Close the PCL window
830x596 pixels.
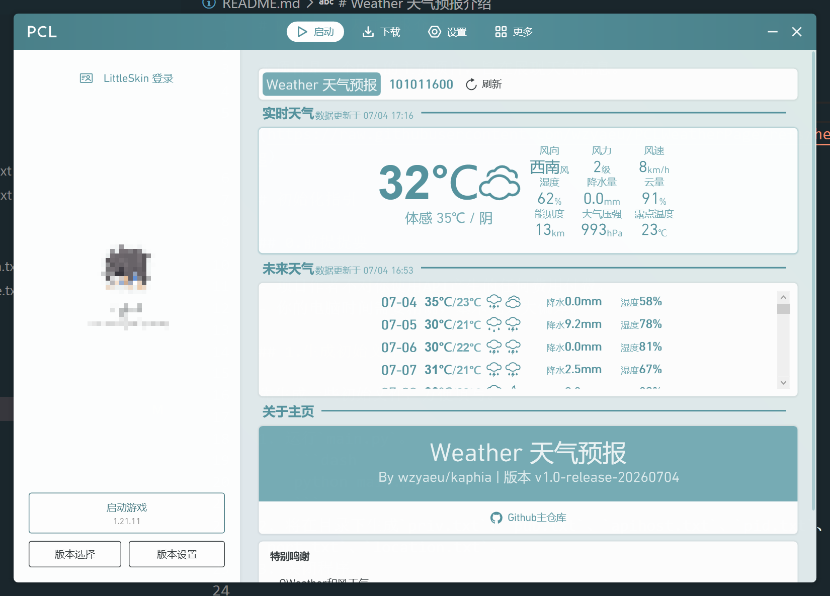[x=797, y=32]
